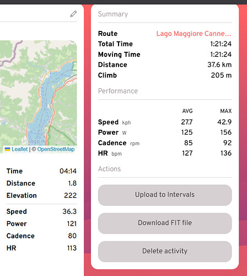
Task: Click Delete activity button
Action: click(165, 251)
